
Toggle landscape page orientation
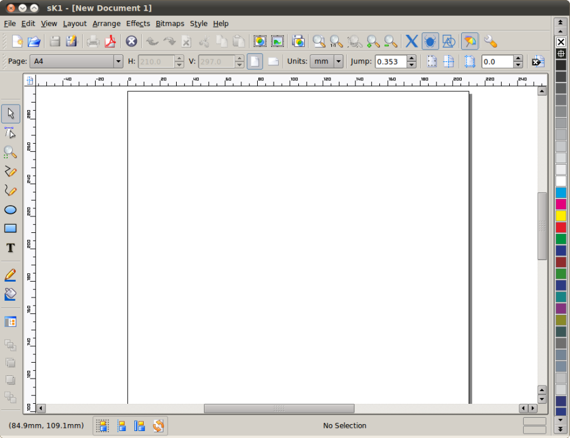[x=273, y=61]
